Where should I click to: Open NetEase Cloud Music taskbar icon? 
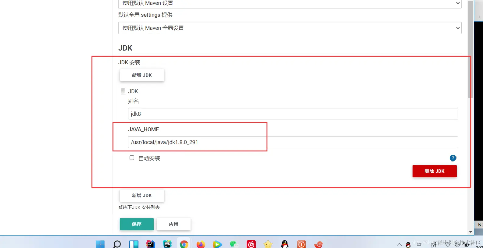[251, 244]
